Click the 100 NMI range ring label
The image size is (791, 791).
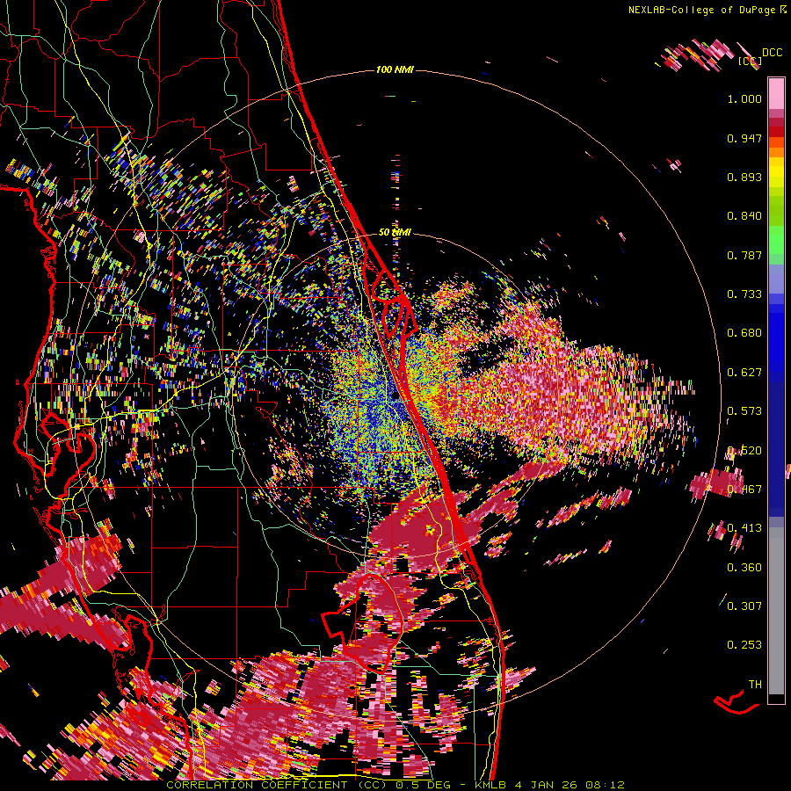pos(395,69)
